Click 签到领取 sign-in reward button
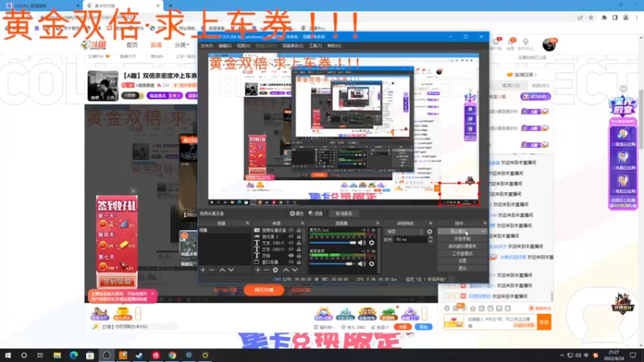Image resolution: width=644 pixels, height=362 pixels. tap(117, 282)
